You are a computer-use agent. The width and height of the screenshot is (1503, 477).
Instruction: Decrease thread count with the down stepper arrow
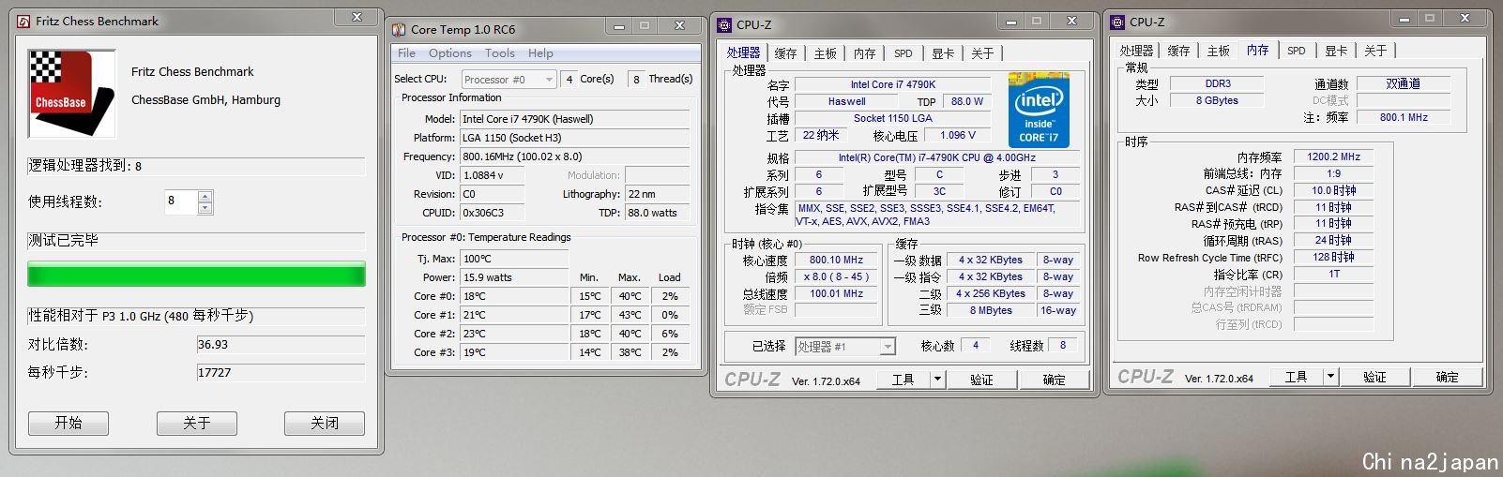(x=205, y=208)
